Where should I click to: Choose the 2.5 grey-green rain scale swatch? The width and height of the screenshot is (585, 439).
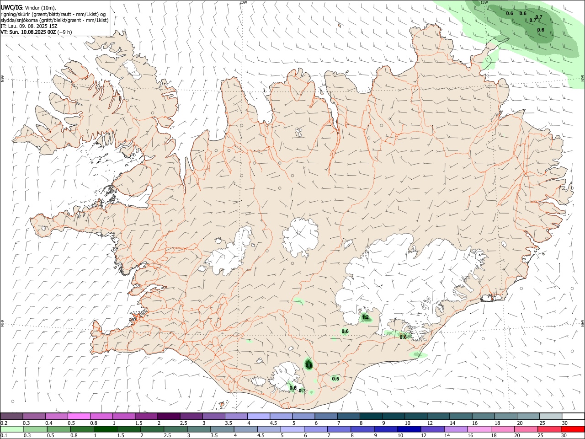(x=175, y=429)
